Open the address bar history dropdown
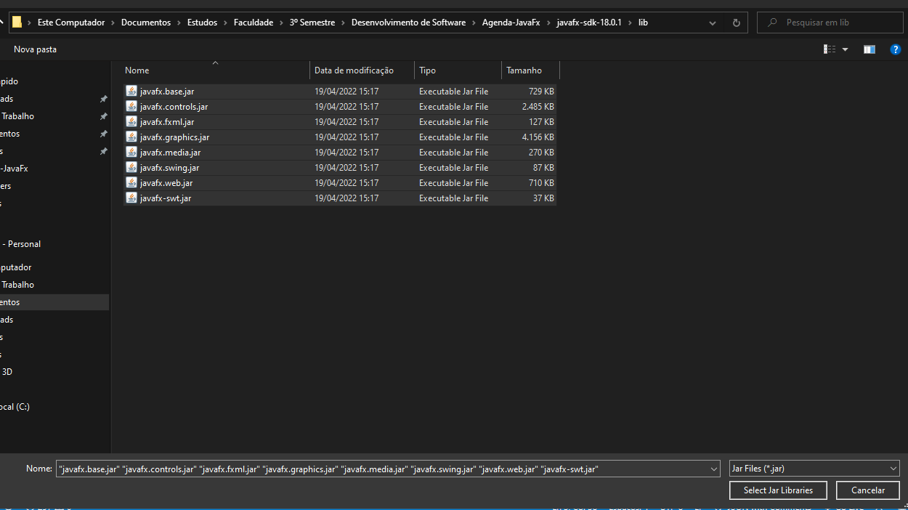The height and width of the screenshot is (510, 908). tap(713, 23)
